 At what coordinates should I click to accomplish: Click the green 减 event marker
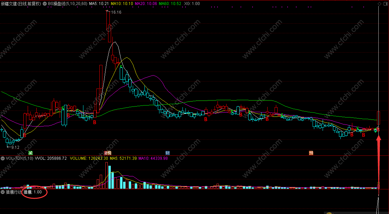(x=30, y=153)
